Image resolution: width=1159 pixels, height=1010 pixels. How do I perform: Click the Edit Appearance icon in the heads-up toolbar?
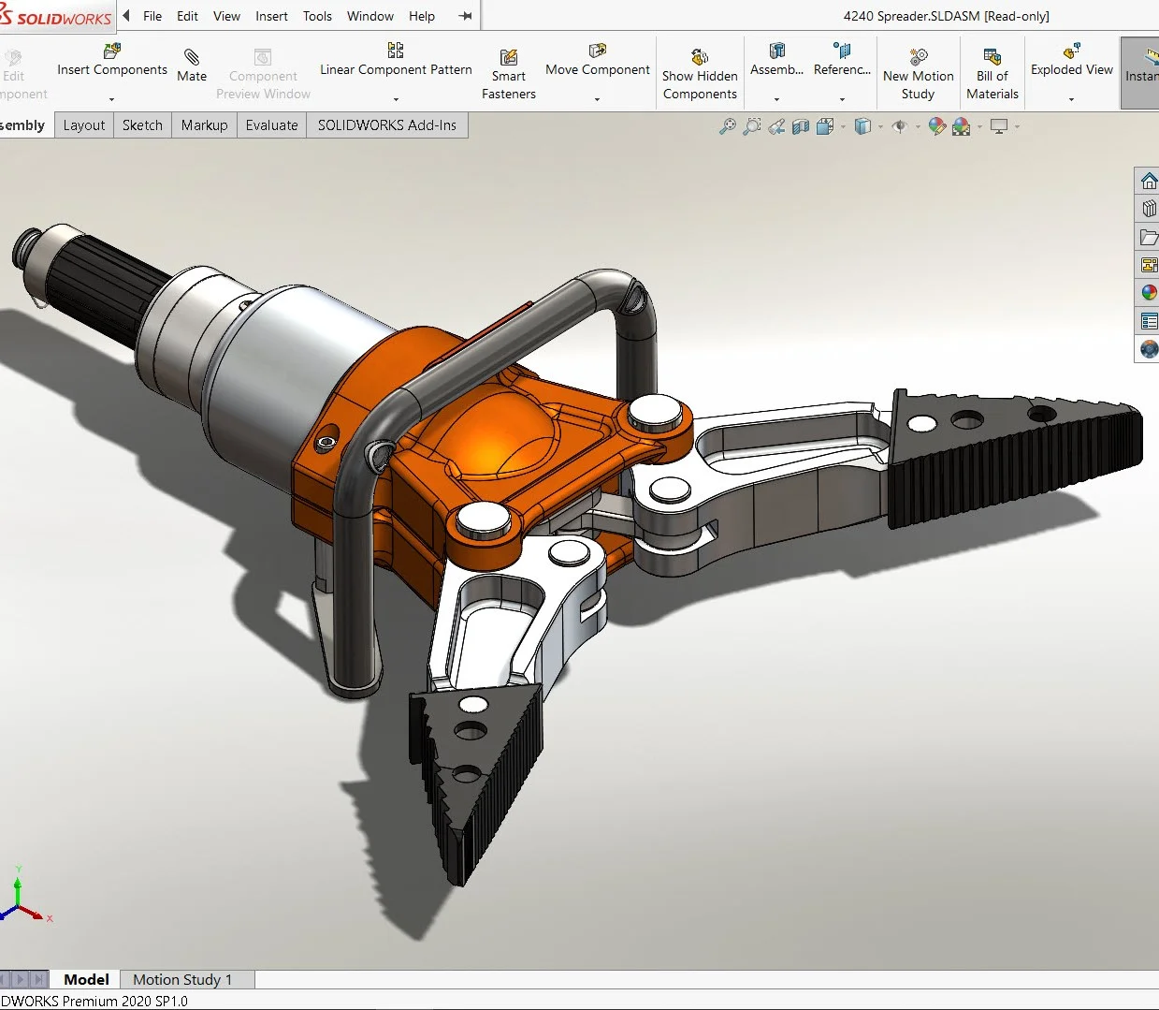937,125
